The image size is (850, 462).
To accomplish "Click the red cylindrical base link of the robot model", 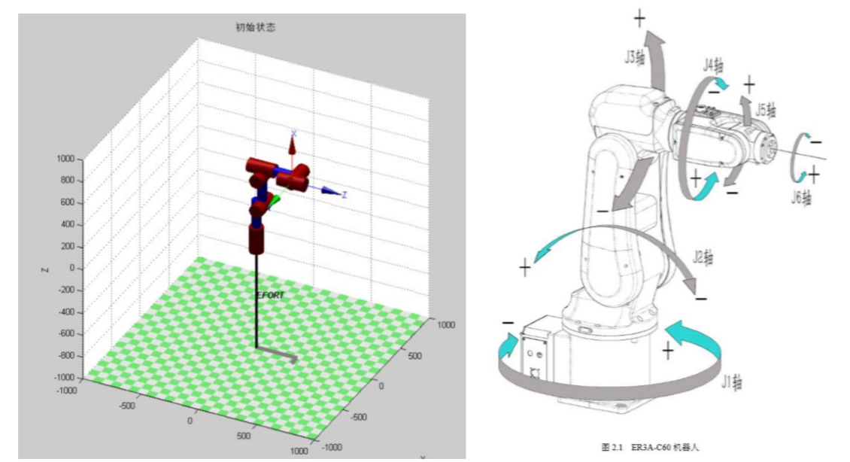I will click(257, 239).
